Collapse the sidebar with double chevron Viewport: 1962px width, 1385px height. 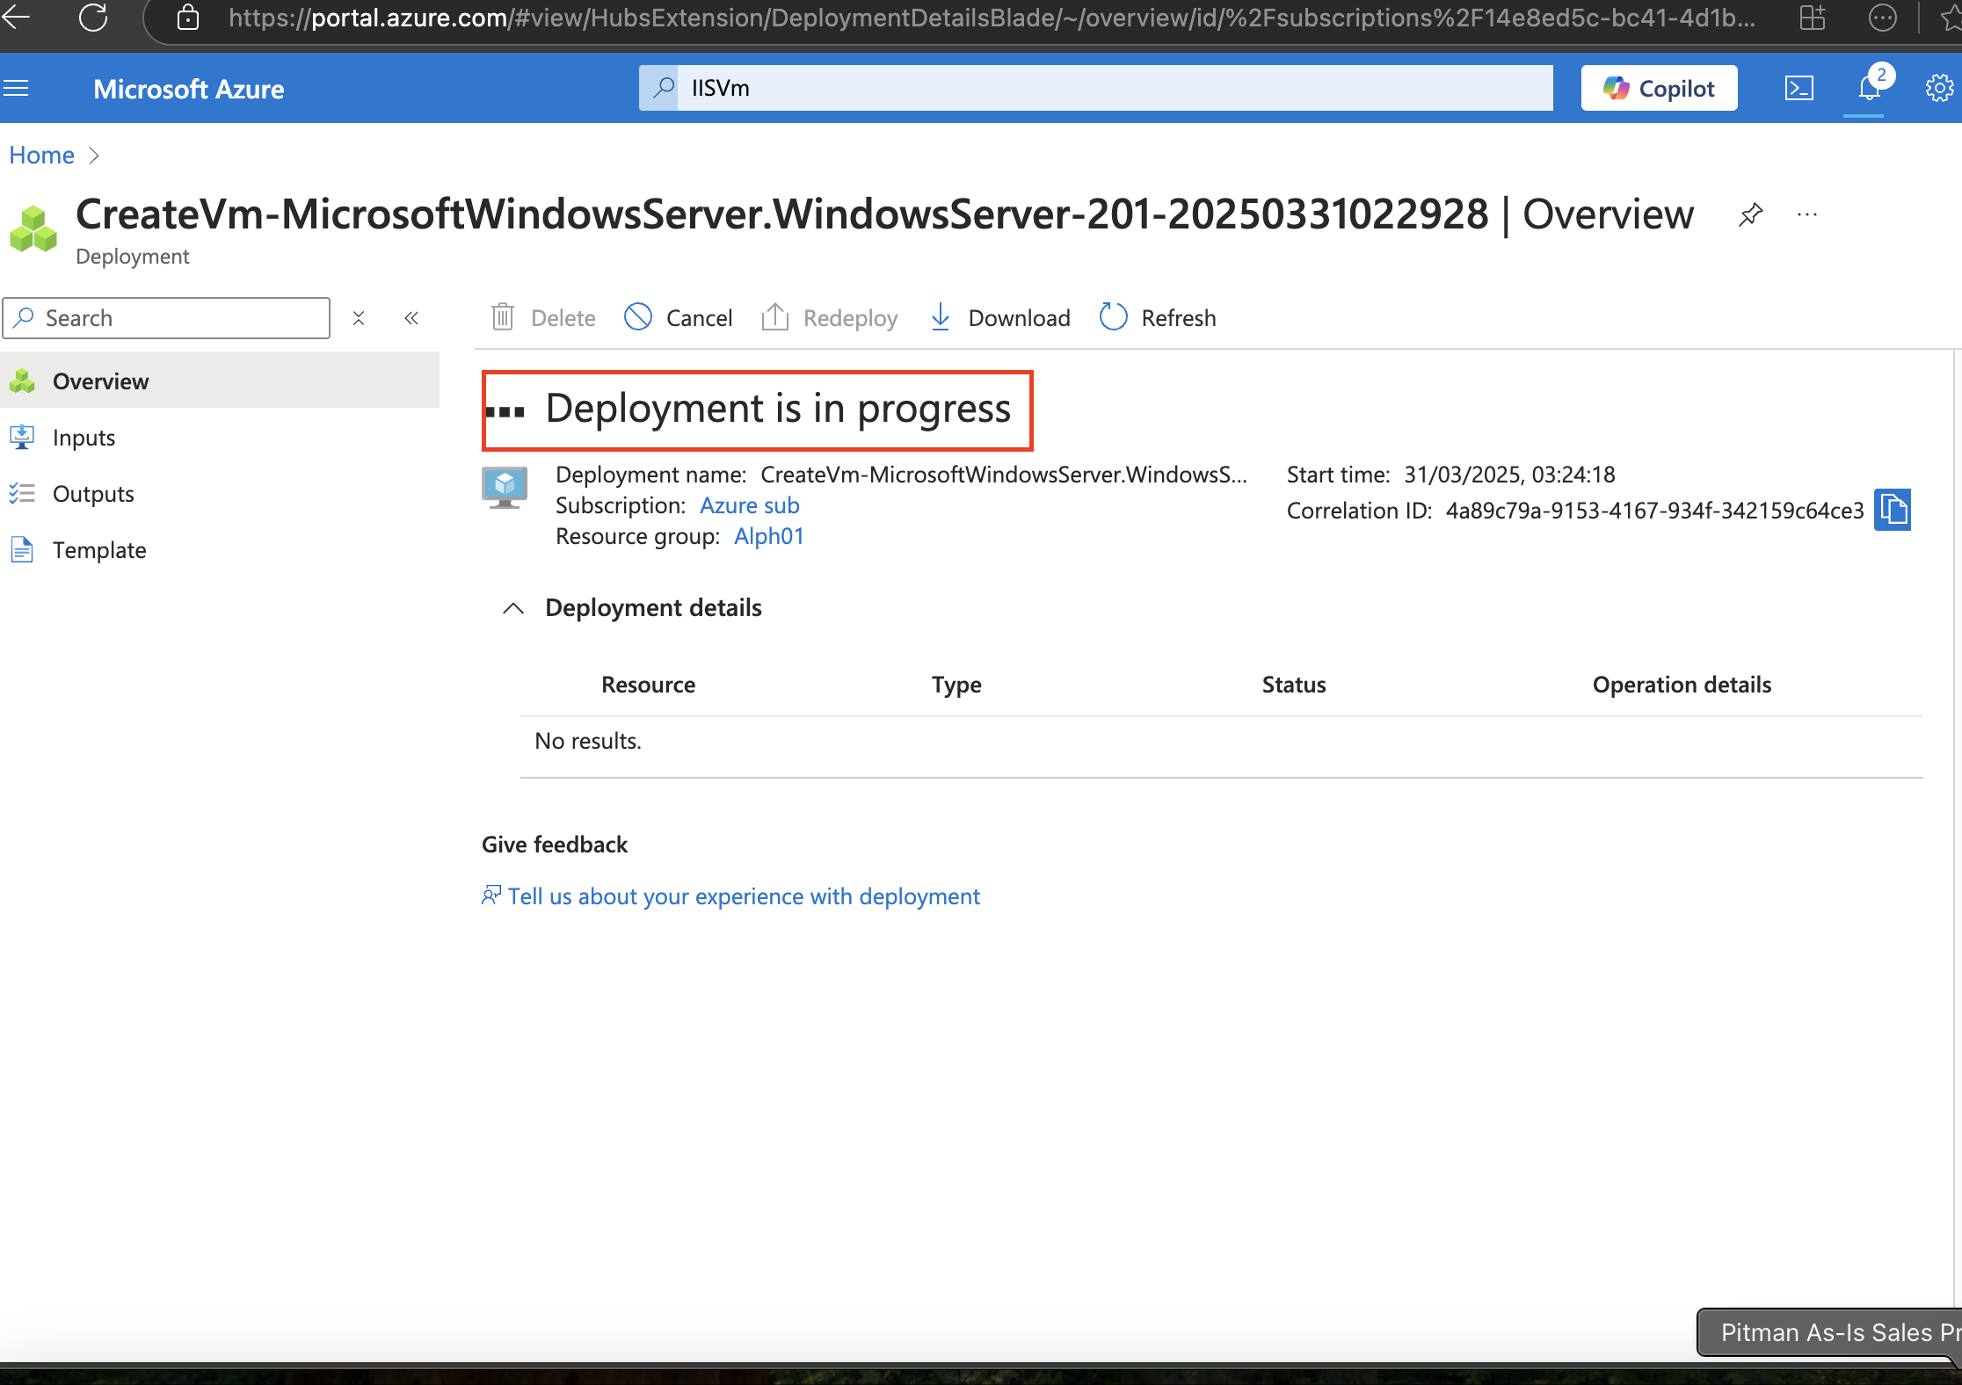click(411, 318)
